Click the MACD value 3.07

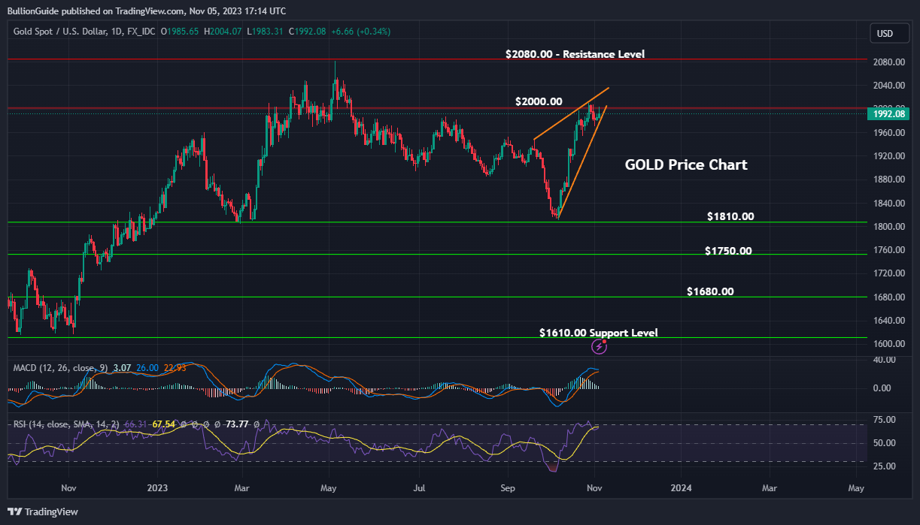tap(123, 367)
